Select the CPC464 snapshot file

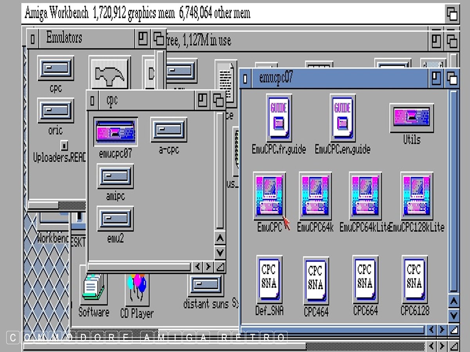pos(316,280)
